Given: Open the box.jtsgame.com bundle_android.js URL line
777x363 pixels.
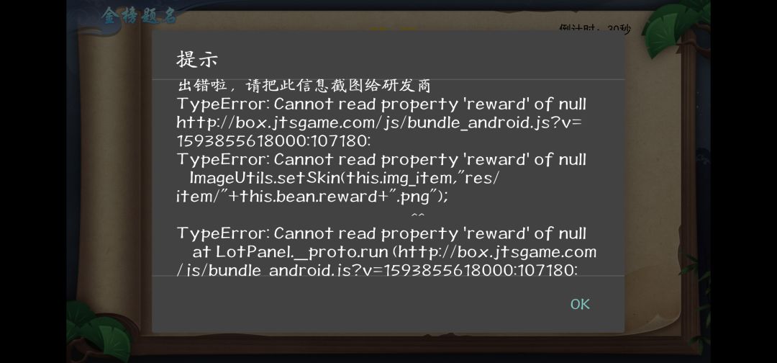Looking at the screenshot, I should tap(379, 123).
